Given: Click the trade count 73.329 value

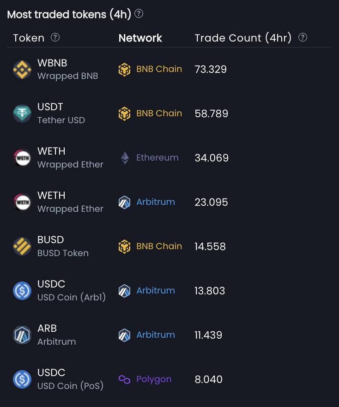Looking at the screenshot, I should tap(211, 69).
